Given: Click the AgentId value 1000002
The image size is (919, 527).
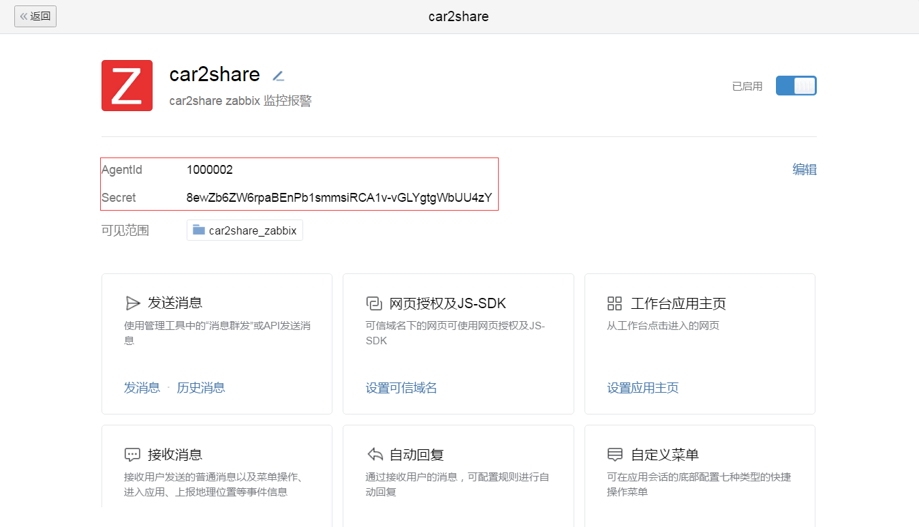Looking at the screenshot, I should [x=210, y=170].
